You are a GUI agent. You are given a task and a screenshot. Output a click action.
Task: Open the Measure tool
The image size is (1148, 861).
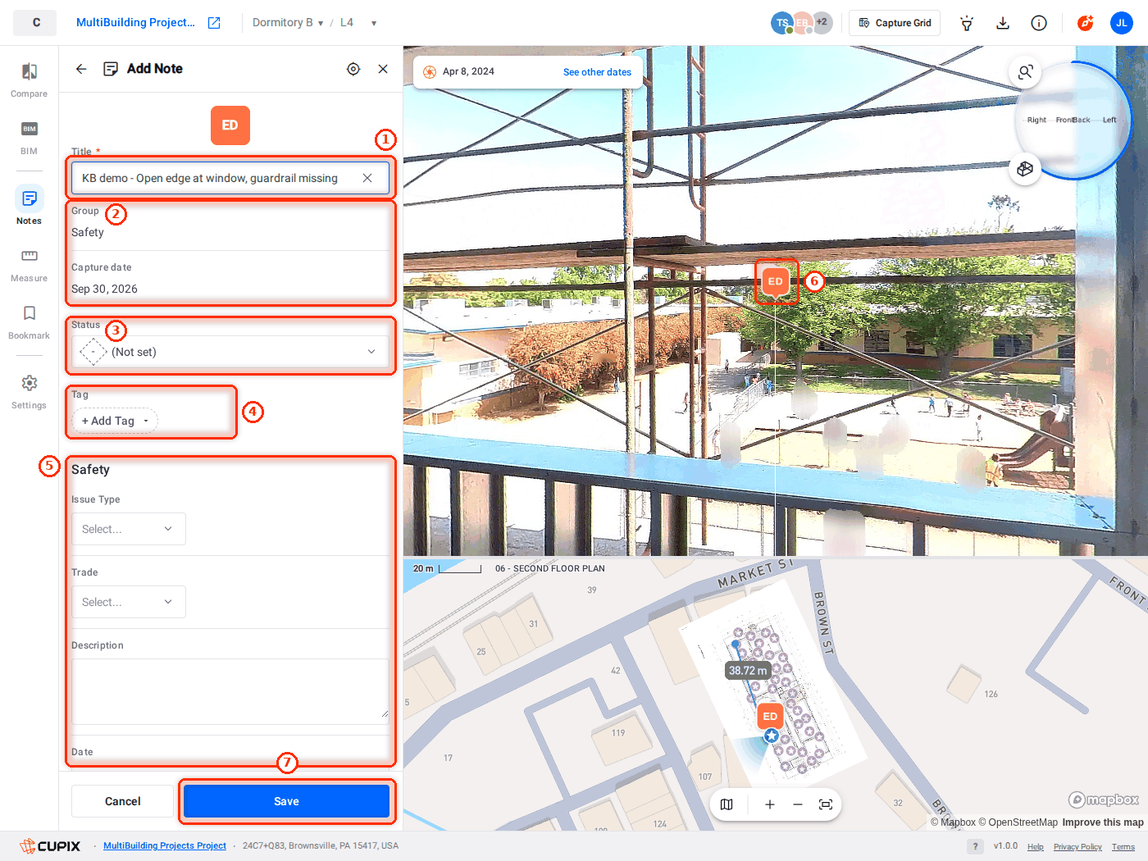click(x=29, y=265)
